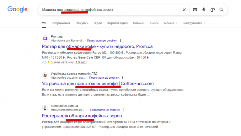This screenshot has width=241, height=136.
Task: Open the 'Устройства для приготовления кофе' link
Action: tap(98, 83)
